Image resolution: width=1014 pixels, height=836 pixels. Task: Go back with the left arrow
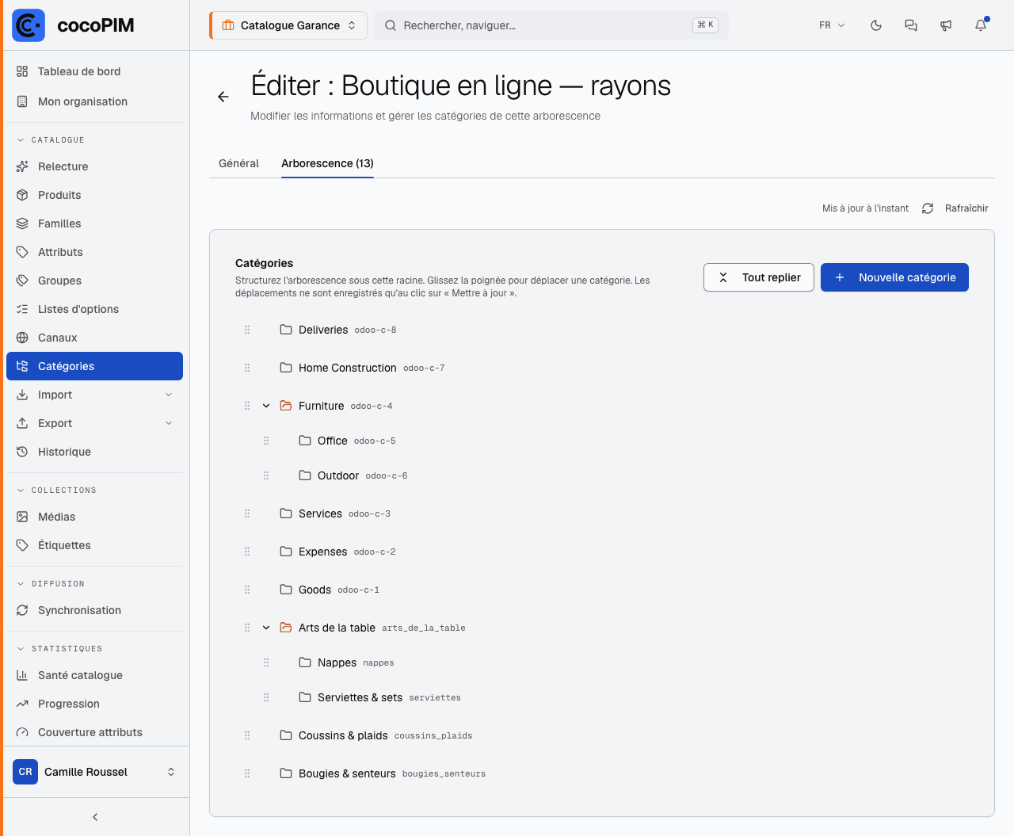(x=223, y=97)
